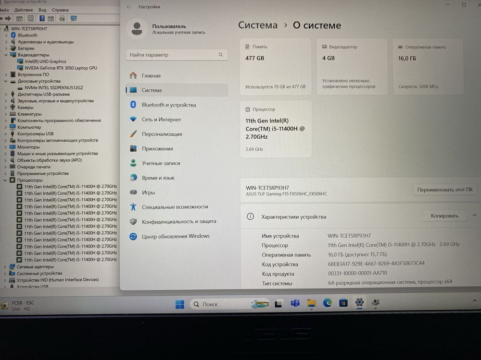
Task: Click the help icon in Device Manager toolbar
Action: (42, 18)
